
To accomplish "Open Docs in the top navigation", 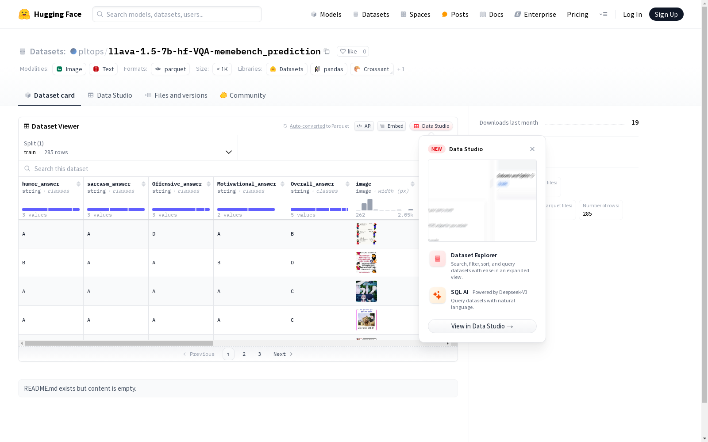I will [492, 14].
